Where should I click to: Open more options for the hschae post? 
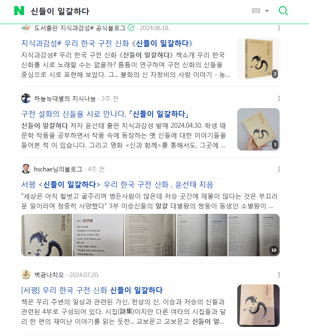(279, 169)
